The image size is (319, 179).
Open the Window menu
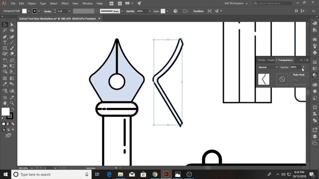pos(88,3)
